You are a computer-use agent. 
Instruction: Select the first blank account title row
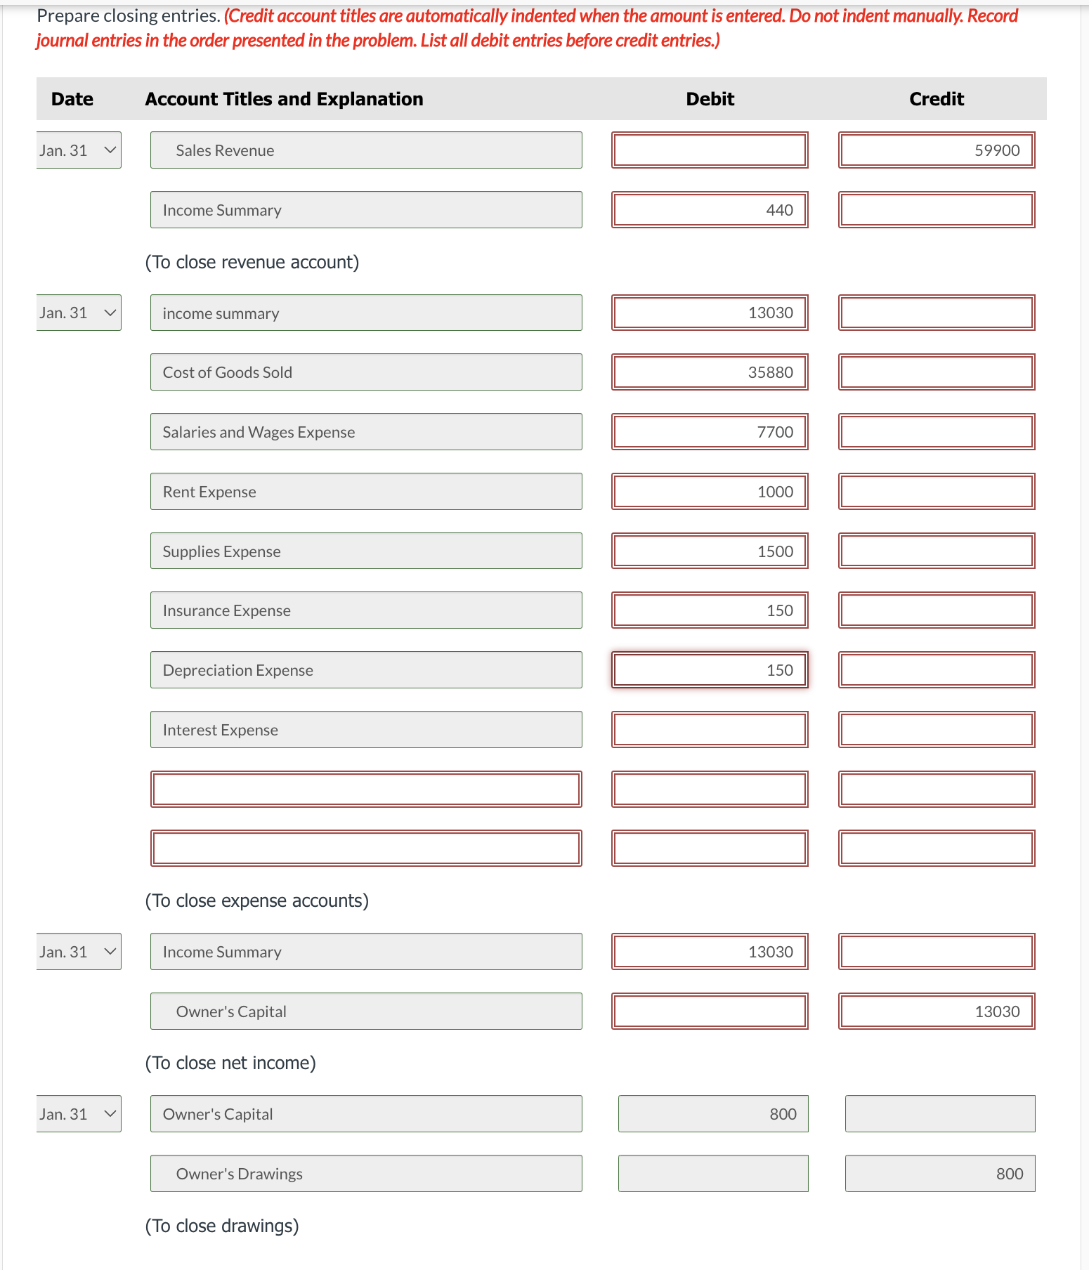(365, 789)
